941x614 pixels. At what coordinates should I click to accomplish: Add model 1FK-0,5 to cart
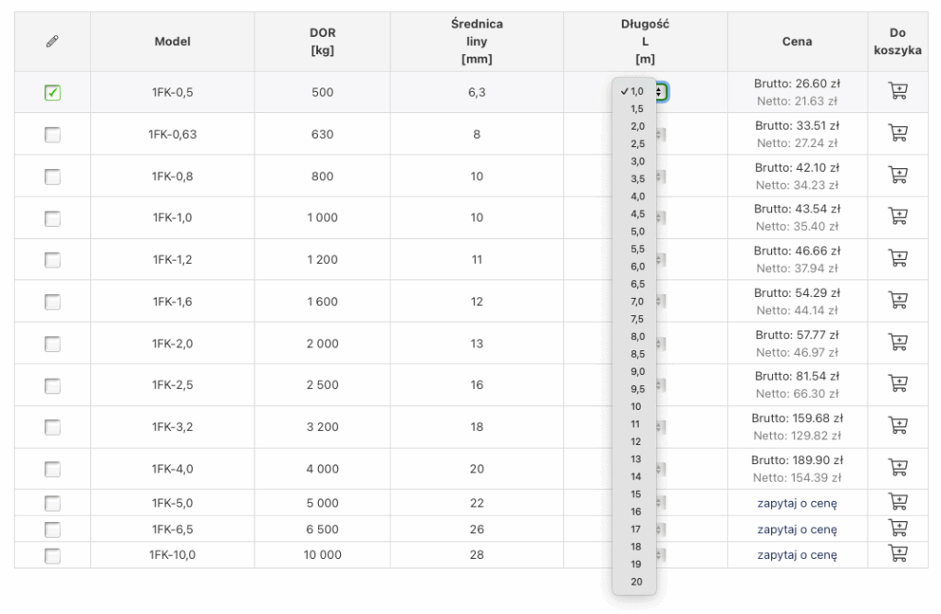click(x=896, y=92)
